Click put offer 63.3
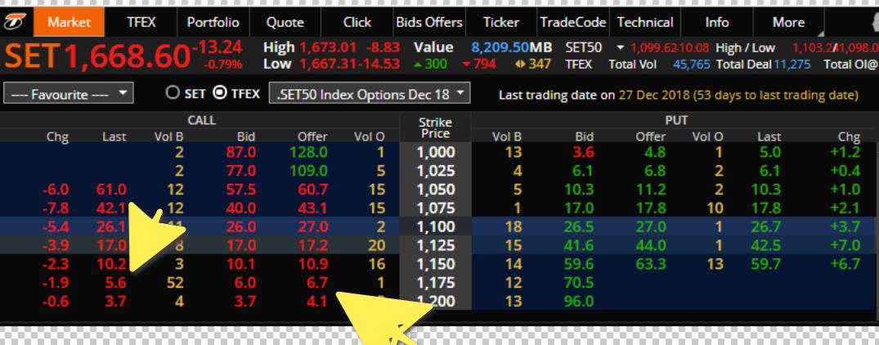Viewport: 879px width, 345px height. 651,264
